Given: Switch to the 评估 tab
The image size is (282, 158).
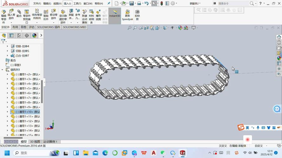Looking at the screenshot, I should pyautogui.click(x=32, y=27).
